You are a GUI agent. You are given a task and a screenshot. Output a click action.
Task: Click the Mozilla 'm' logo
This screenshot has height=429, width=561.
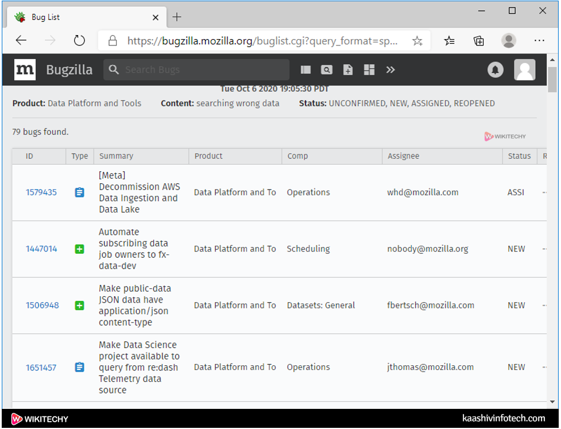click(25, 69)
